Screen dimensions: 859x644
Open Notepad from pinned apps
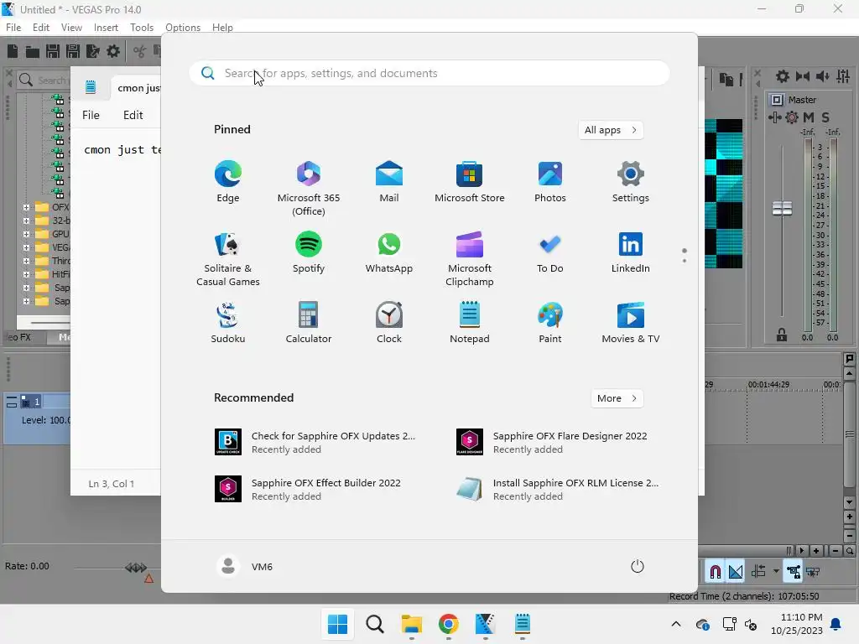tap(470, 323)
